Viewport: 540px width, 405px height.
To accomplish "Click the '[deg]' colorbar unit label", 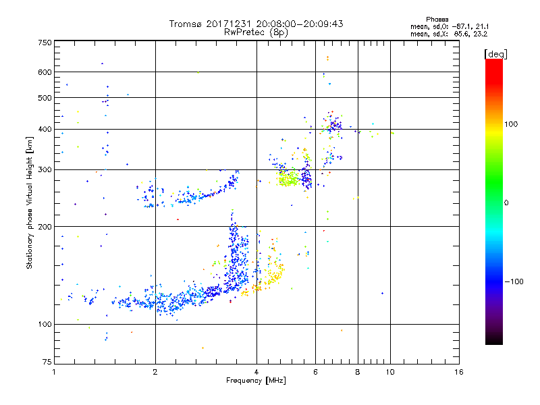I will pos(495,54).
